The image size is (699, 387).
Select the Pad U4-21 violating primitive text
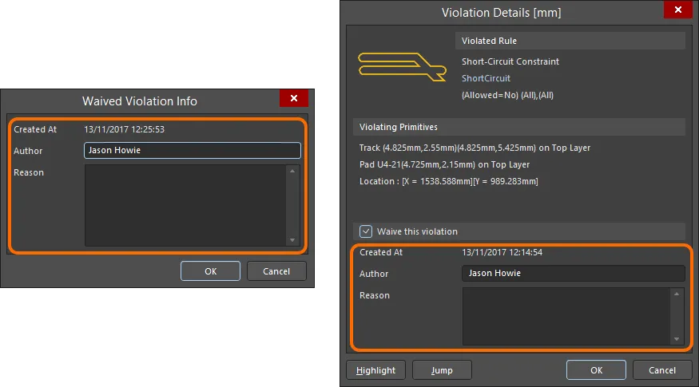point(444,165)
